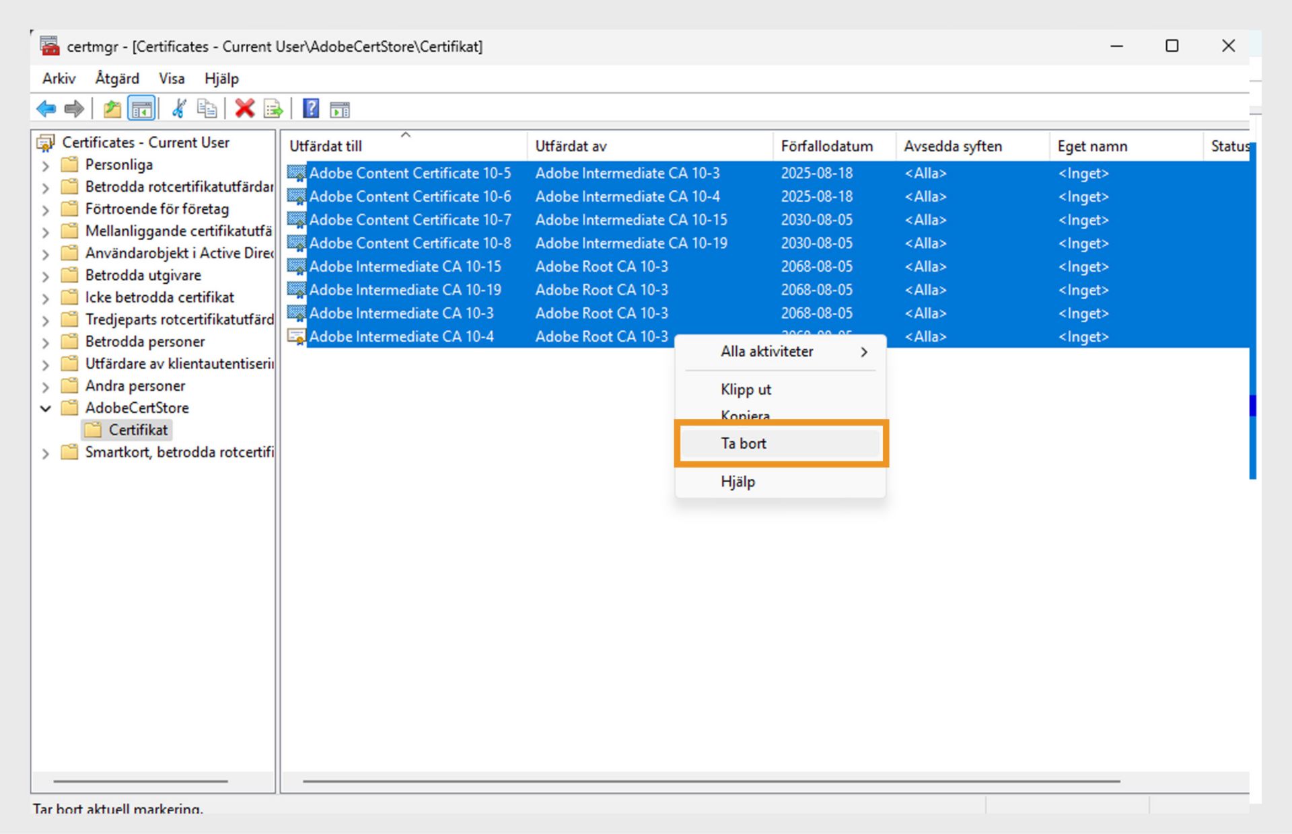Open the Arkiv menu
The height and width of the screenshot is (834, 1292).
[59, 79]
